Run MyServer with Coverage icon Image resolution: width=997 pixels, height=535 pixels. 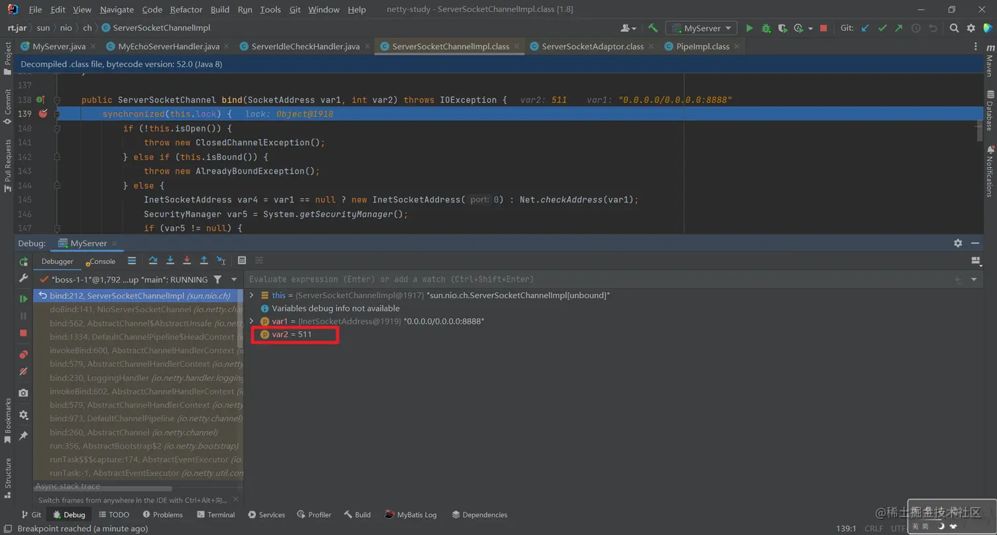point(782,28)
